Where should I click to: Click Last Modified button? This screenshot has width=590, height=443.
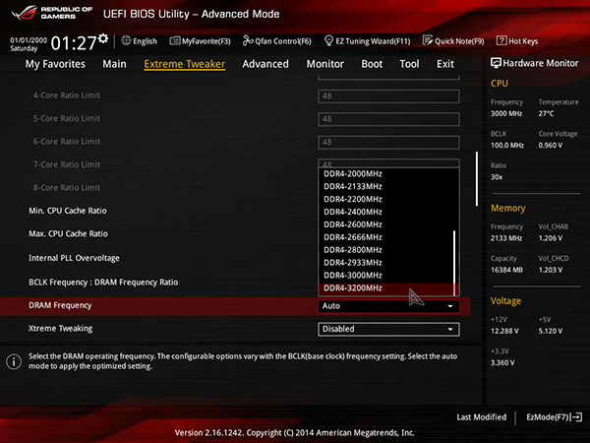(481, 417)
